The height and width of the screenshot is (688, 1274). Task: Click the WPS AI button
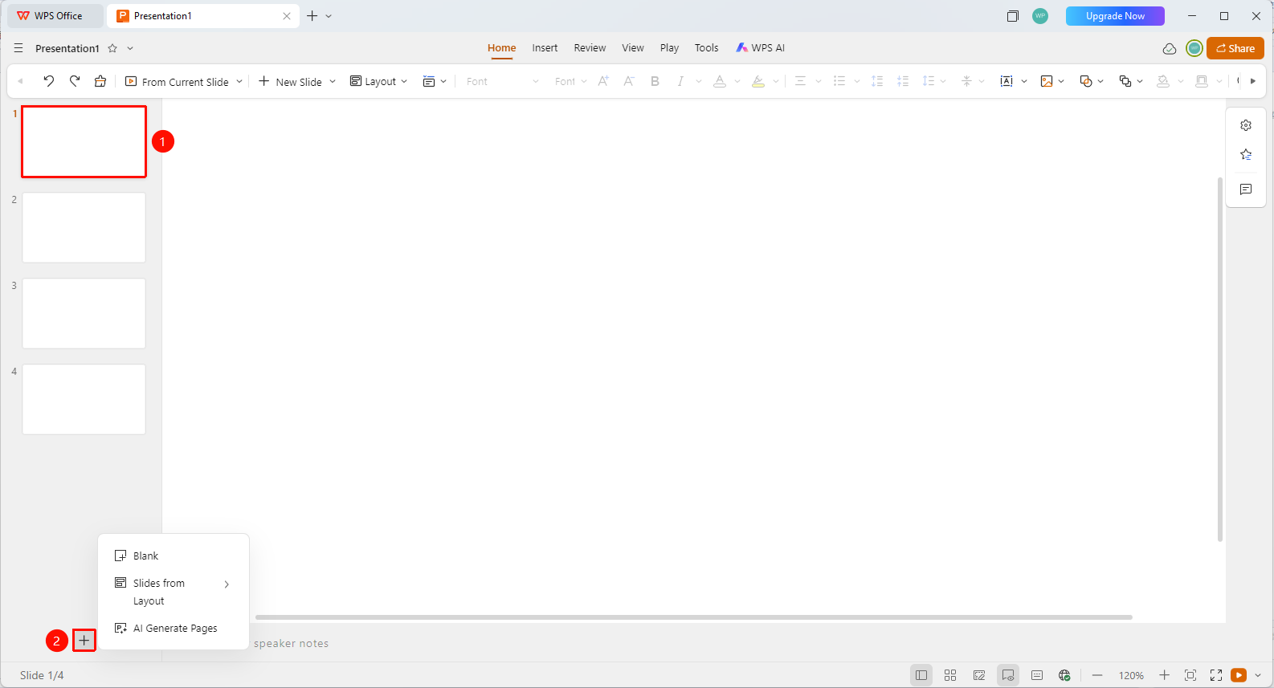point(761,48)
